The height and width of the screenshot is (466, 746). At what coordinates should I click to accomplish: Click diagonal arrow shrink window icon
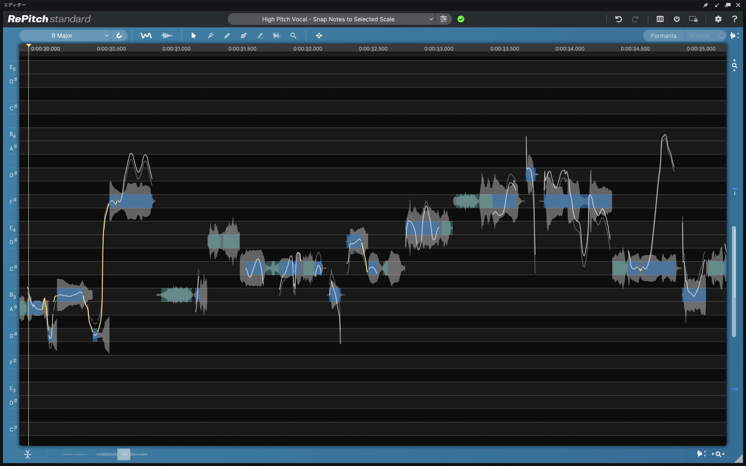tap(717, 5)
